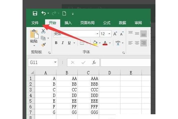The image size is (178, 119).
Task: Switch to the 开始 (Home) tab
Action: pos(53,23)
